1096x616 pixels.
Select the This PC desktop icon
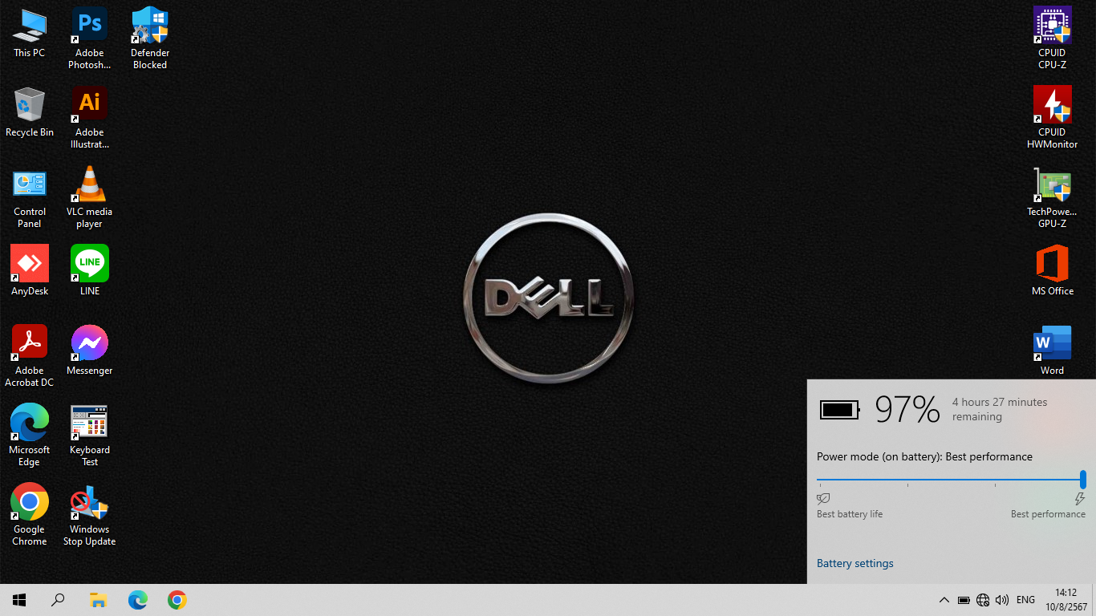click(x=30, y=33)
